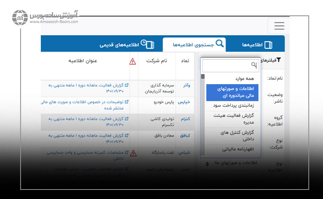Click the dropdown list scrollbar

[x=203, y=115]
